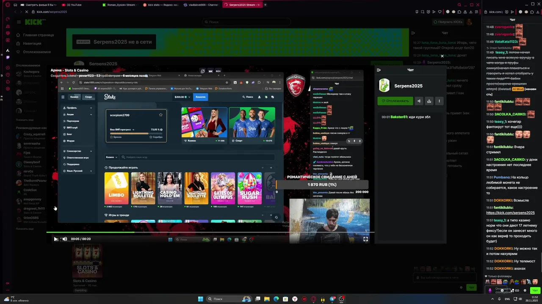
Task: Click the kick.com/serpens2025 link in popout chat
Action: (x=510, y=213)
